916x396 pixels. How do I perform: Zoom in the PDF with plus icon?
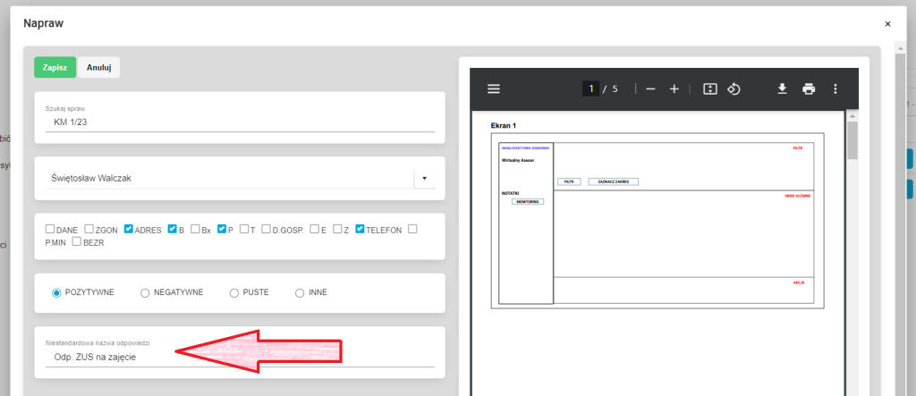coord(674,88)
